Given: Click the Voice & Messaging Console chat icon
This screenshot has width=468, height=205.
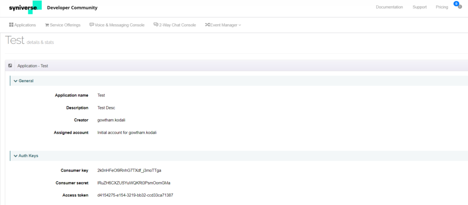Looking at the screenshot, I should 91,25.
